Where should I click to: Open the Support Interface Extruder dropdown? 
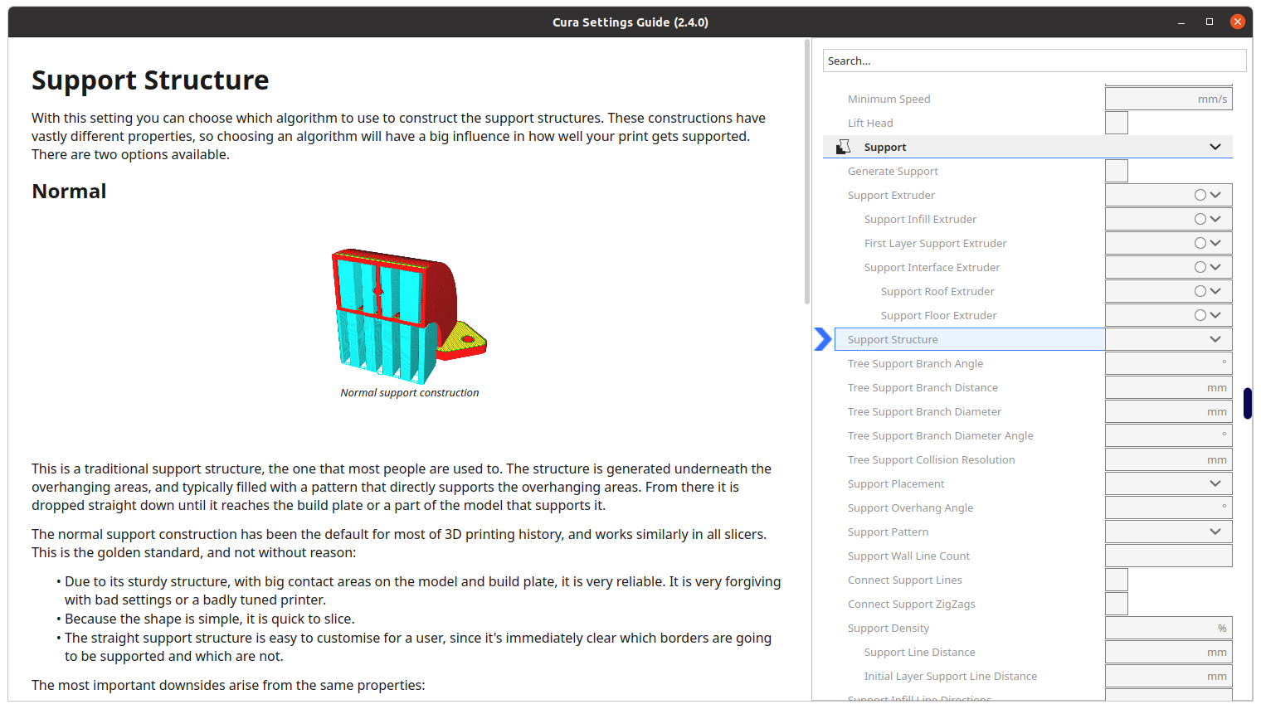(x=1168, y=267)
